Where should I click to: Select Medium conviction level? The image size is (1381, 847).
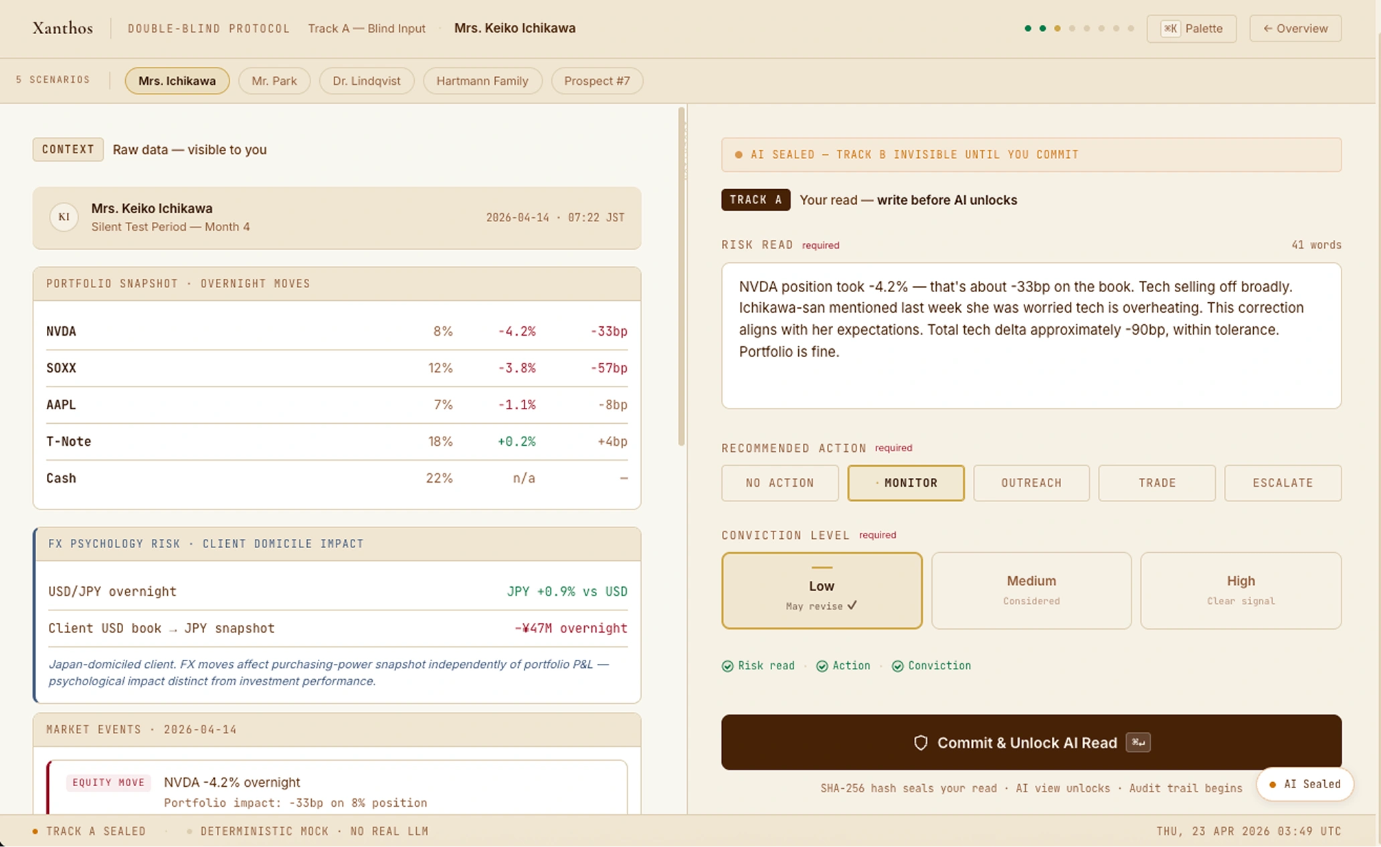pos(1030,590)
